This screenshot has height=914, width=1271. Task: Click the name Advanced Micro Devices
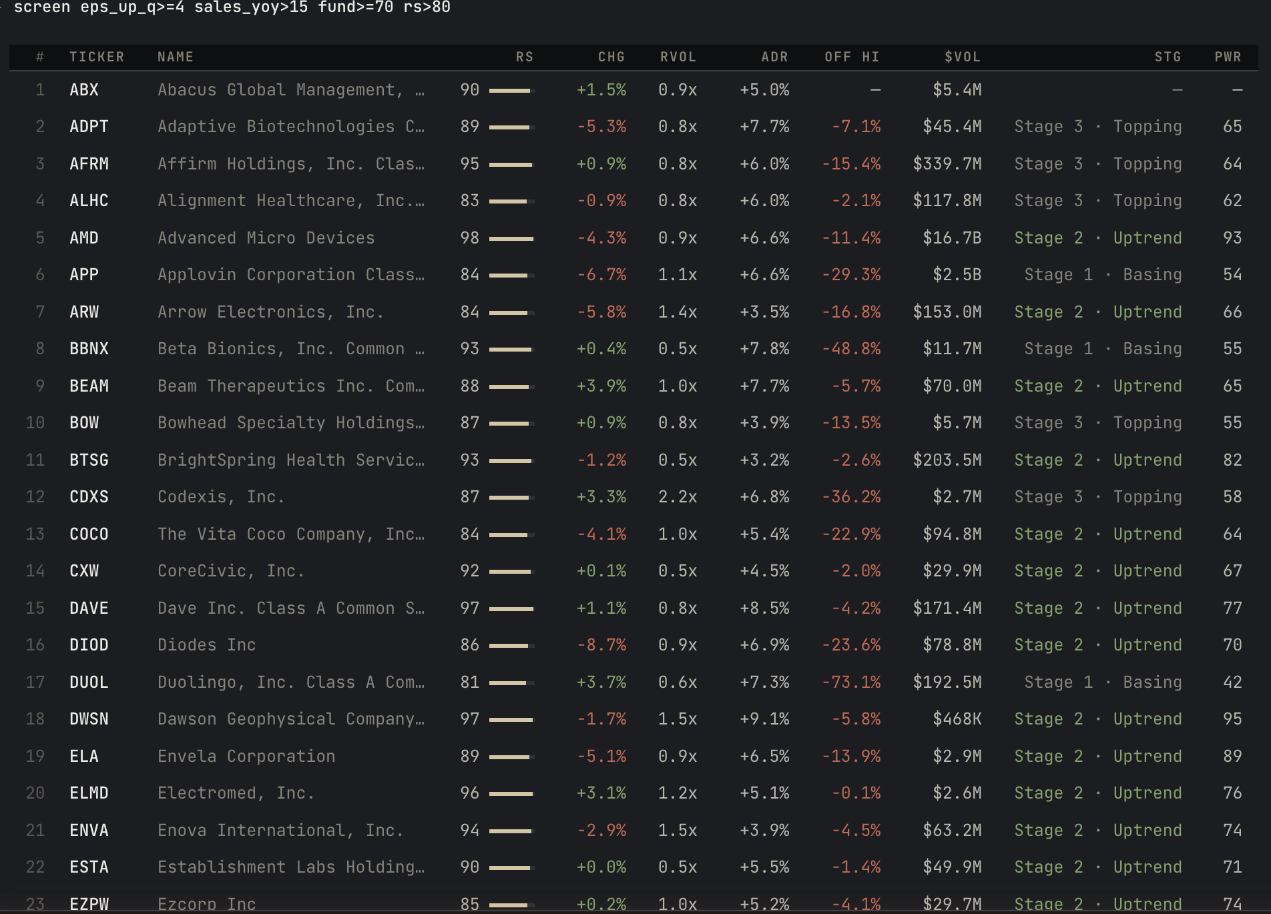click(x=266, y=238)
